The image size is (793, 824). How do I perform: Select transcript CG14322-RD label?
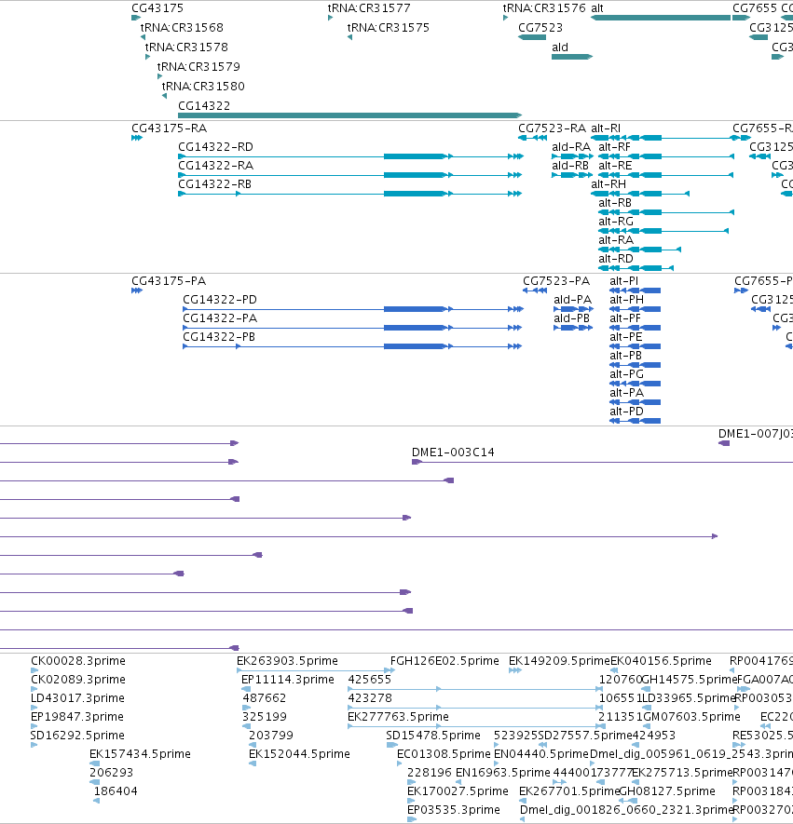pyautogui.click(x=215, y=147)
